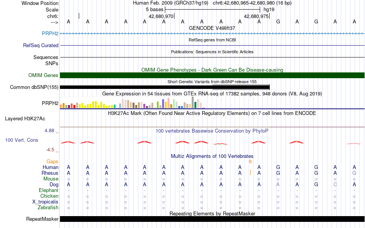Click the 4.88 upper scale value

point(49,131)
